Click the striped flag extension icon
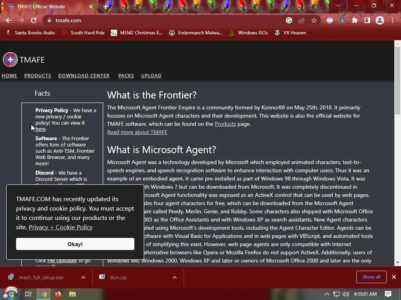The image size is (401, 300). point(330,20)
